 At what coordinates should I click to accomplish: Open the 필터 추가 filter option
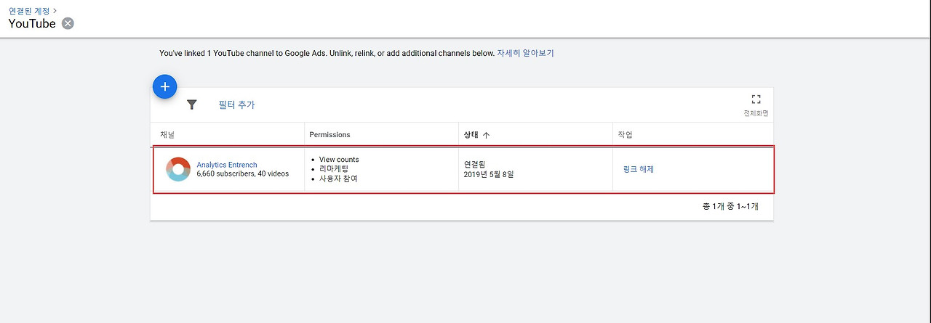(236, 105)
